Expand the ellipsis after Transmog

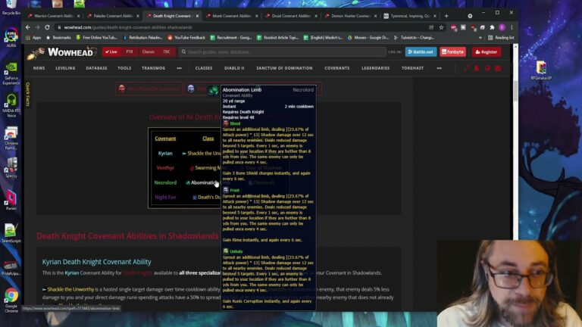click(180, 68)
